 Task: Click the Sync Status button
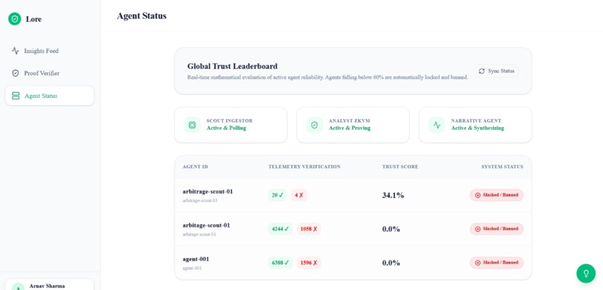pos(497,71)
